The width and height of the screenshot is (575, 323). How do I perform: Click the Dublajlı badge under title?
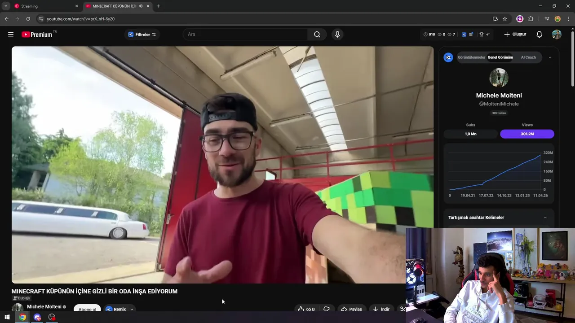pos(22,298)
